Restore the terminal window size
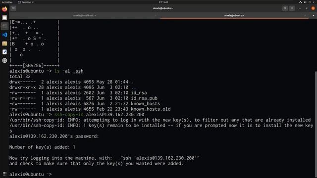 [x=307, y=8]
